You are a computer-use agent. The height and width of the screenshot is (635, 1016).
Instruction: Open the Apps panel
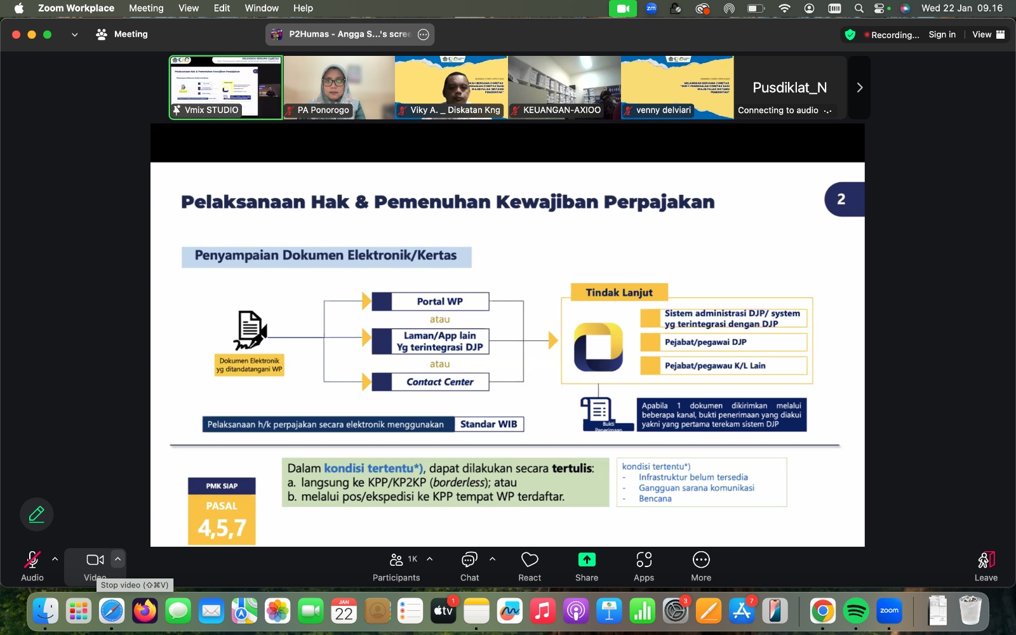[643, 565]
